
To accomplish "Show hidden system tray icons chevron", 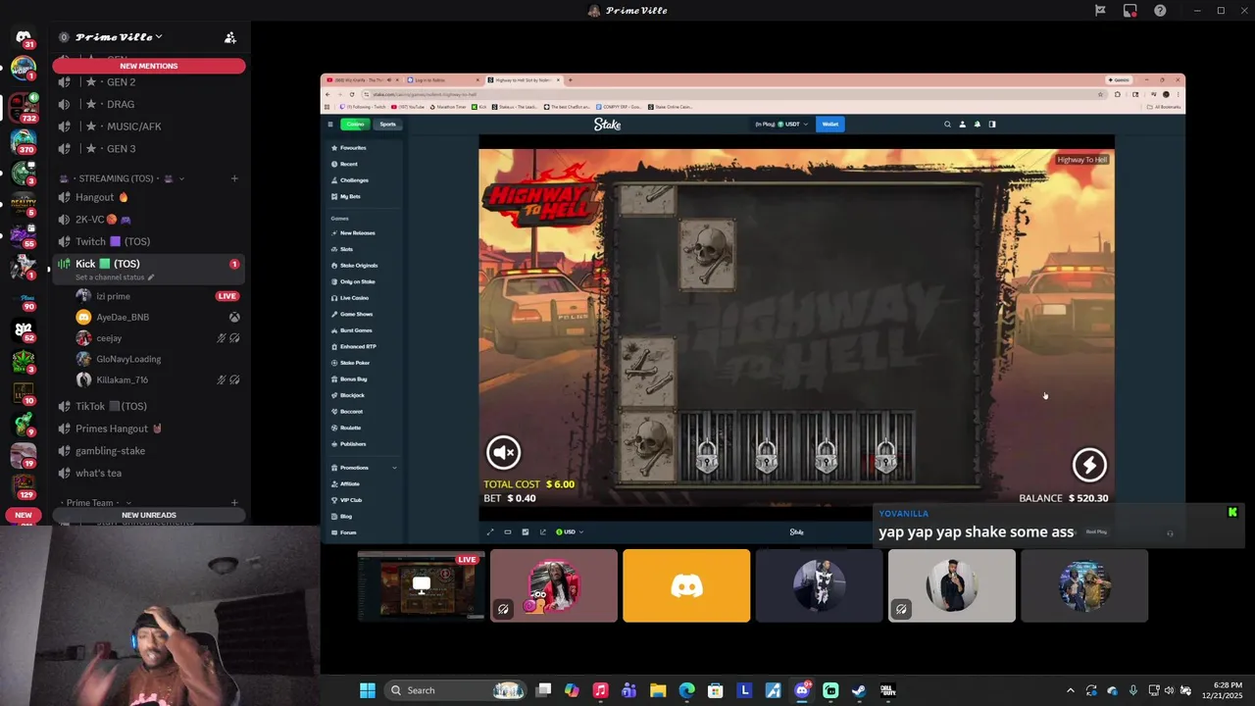I will click(1071, 690).
